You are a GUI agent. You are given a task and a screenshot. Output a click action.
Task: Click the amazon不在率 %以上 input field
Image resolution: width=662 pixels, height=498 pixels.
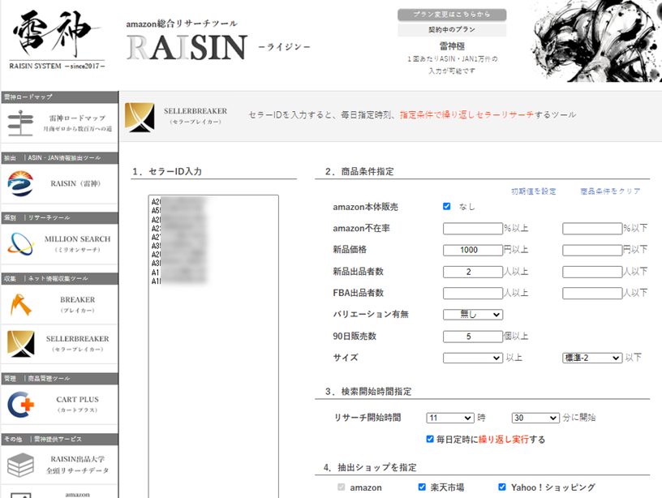[473, 229]
